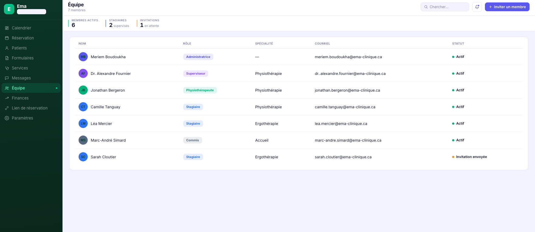The height and width of the screenshot is (232, 535).
Task: Click the notification bell icon
Action: tap(477, 7)
